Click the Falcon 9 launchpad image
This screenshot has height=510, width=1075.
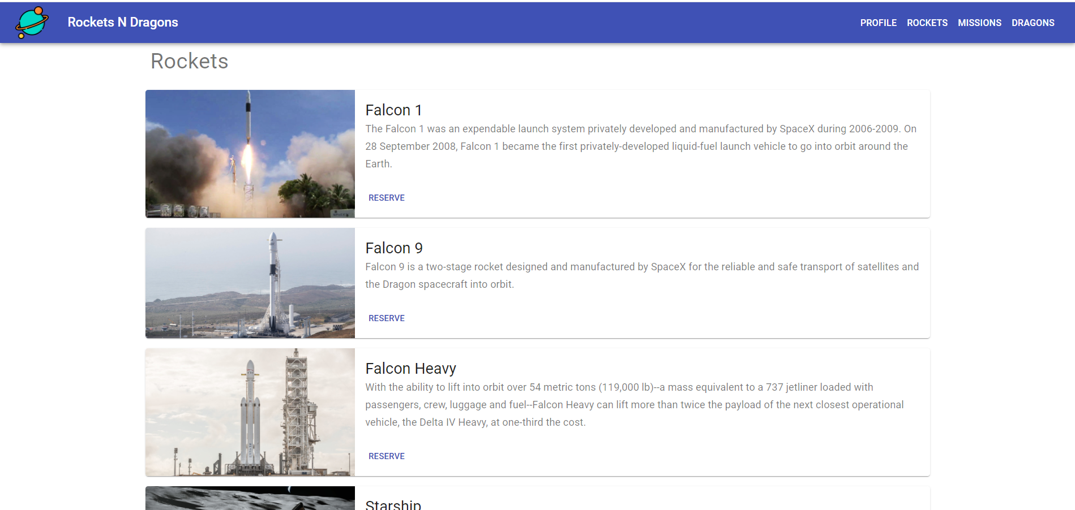[x=250, y=283]
